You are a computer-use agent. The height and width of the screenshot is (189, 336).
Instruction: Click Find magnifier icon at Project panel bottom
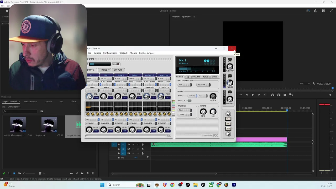point(77,173)
